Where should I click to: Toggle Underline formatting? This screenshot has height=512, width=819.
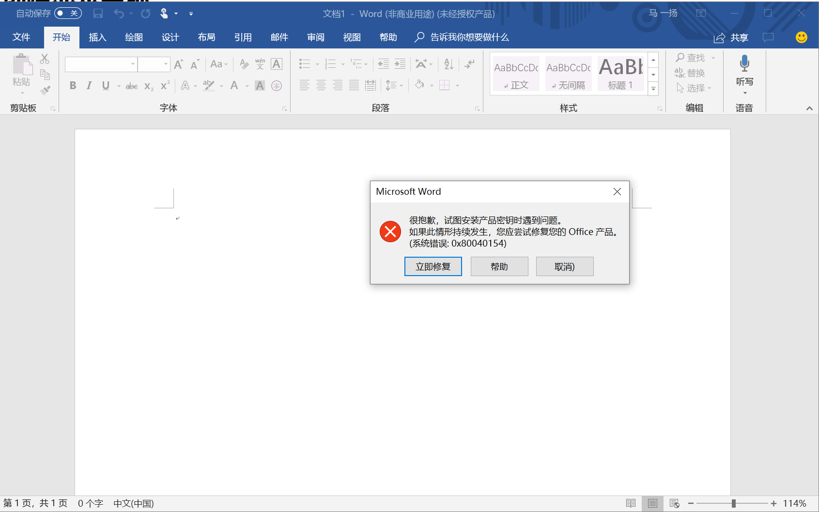[106, 86]
